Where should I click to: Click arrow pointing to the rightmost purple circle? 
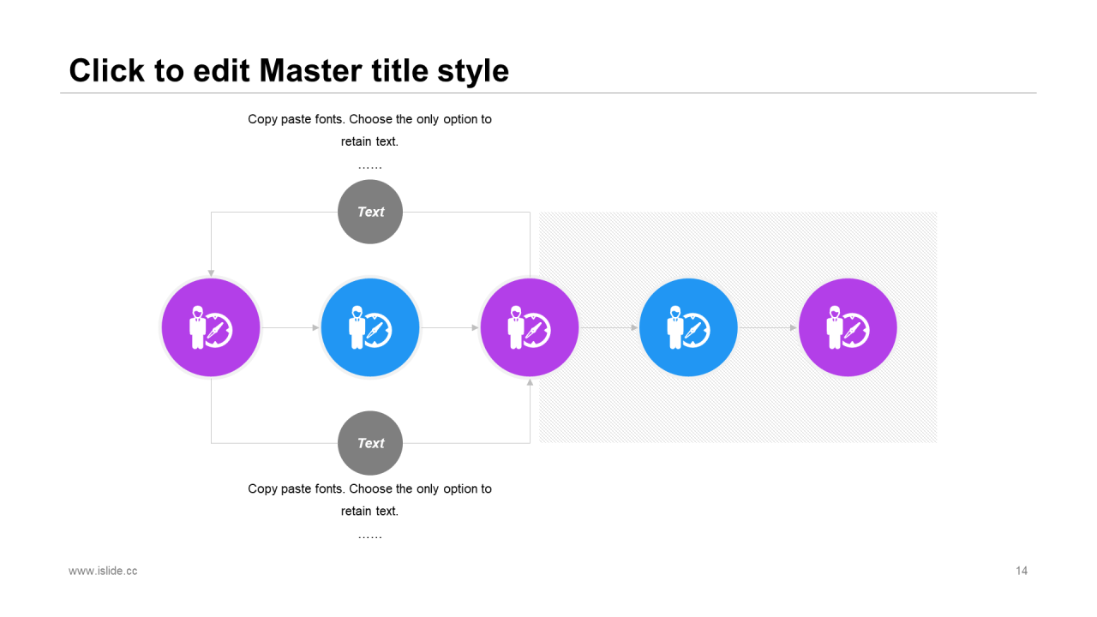(768, 327)
